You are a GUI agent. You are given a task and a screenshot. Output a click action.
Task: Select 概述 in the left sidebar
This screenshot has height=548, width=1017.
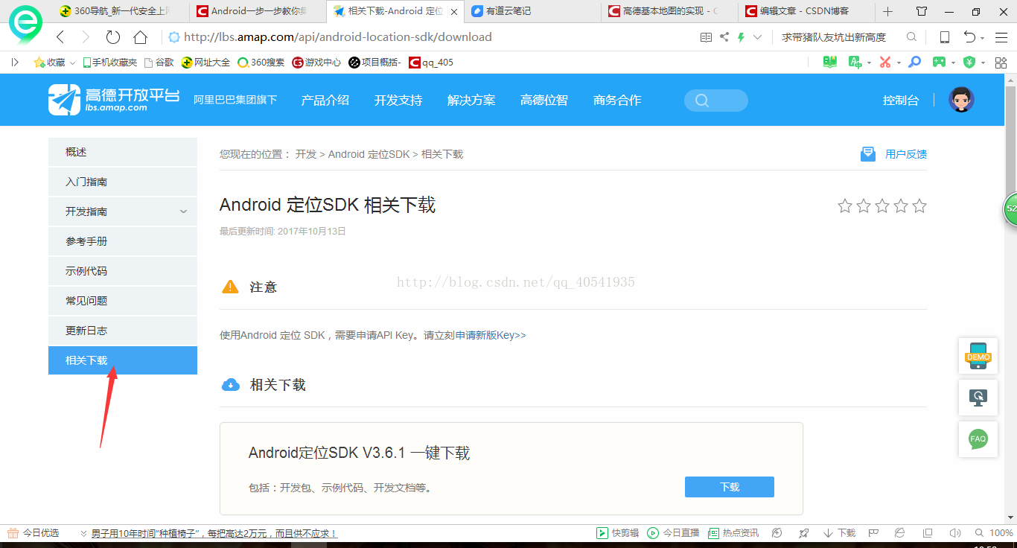tap(123, 152)
